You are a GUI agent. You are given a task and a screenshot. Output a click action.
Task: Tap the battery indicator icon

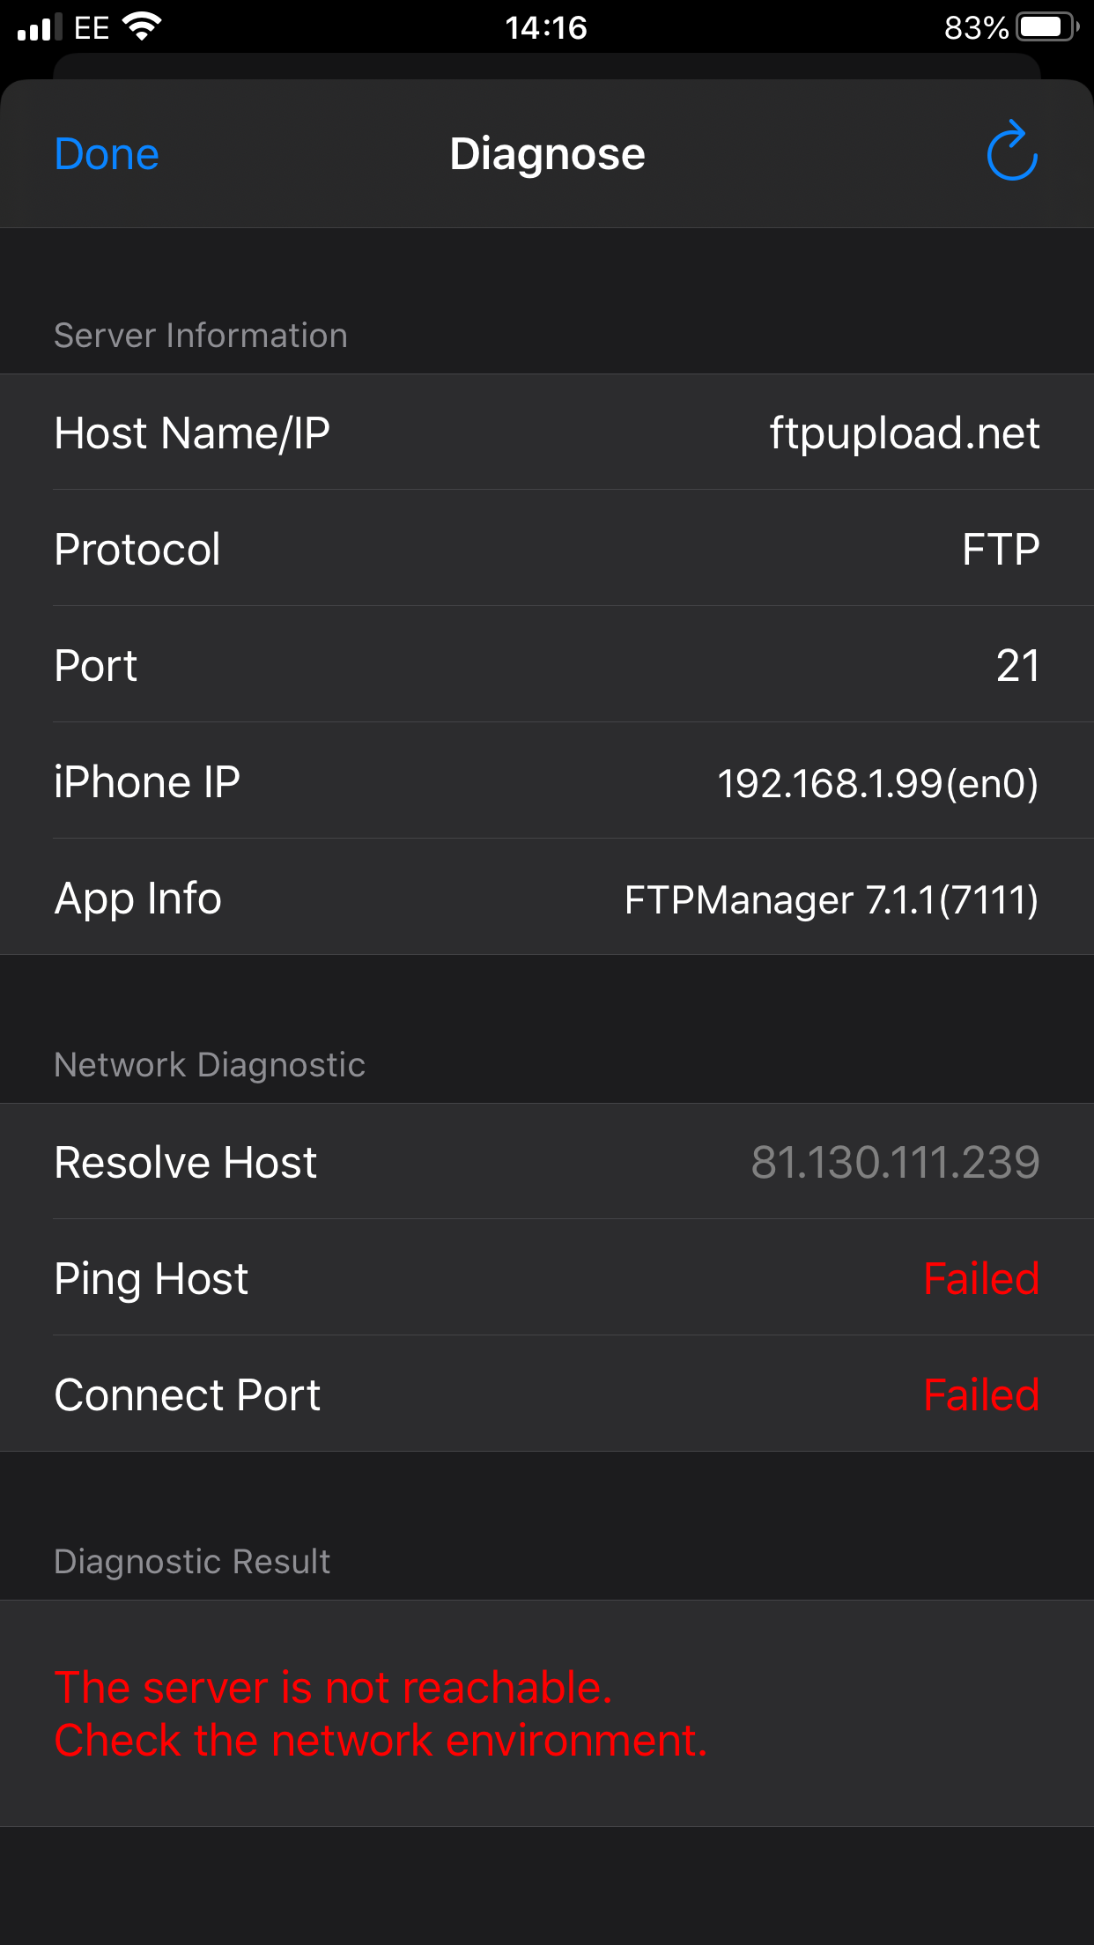click(1046, 27)
